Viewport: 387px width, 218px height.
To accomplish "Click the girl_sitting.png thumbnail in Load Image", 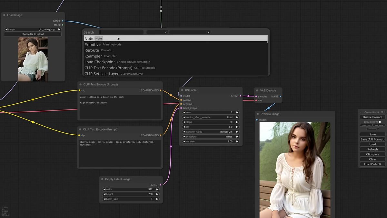I will tap(33, 59).
